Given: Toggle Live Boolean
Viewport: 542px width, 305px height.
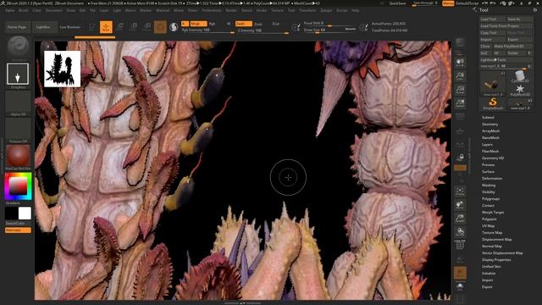Looking at the screenshot, I should 70,27.
